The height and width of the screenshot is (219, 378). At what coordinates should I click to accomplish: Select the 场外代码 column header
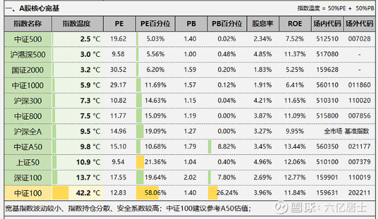[x=359, y=24]
